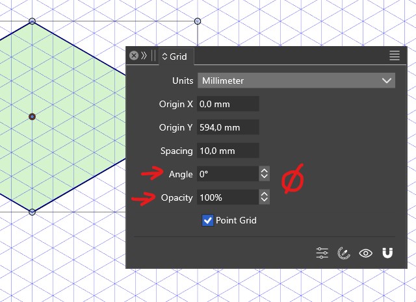Click the Angle value field
This screenshot has width=416, height=302.
pyautogui.click(x=227, y=174)
